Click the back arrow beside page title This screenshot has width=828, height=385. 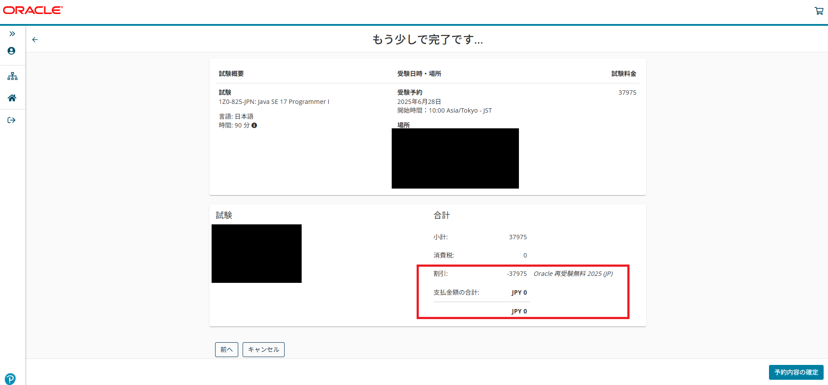click(x=35, y=40)
